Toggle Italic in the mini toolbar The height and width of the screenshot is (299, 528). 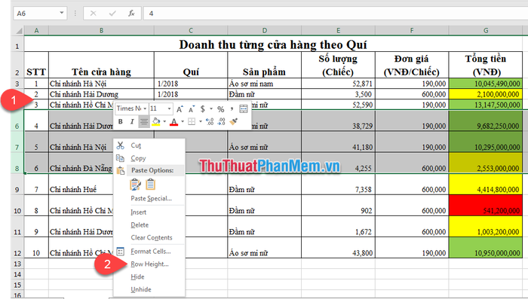tap(132, 121)
